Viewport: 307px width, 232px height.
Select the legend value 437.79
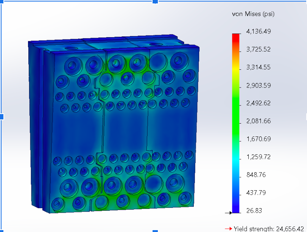(x=256, y=193)
